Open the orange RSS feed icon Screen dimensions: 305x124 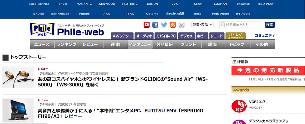[173, 25]
